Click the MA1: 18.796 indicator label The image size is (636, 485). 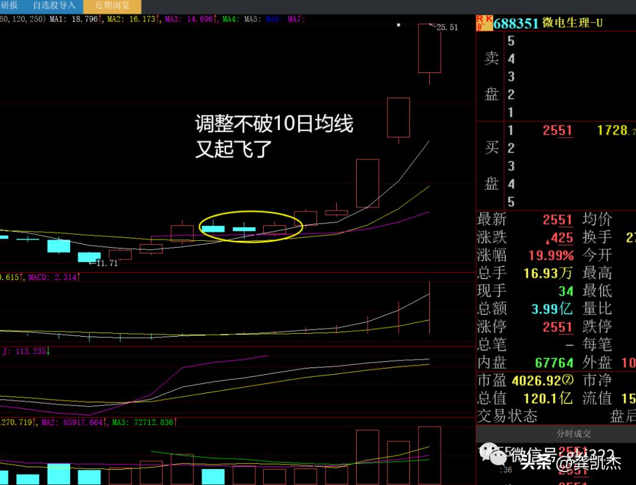pyautogui.click(x=77, y=19)
